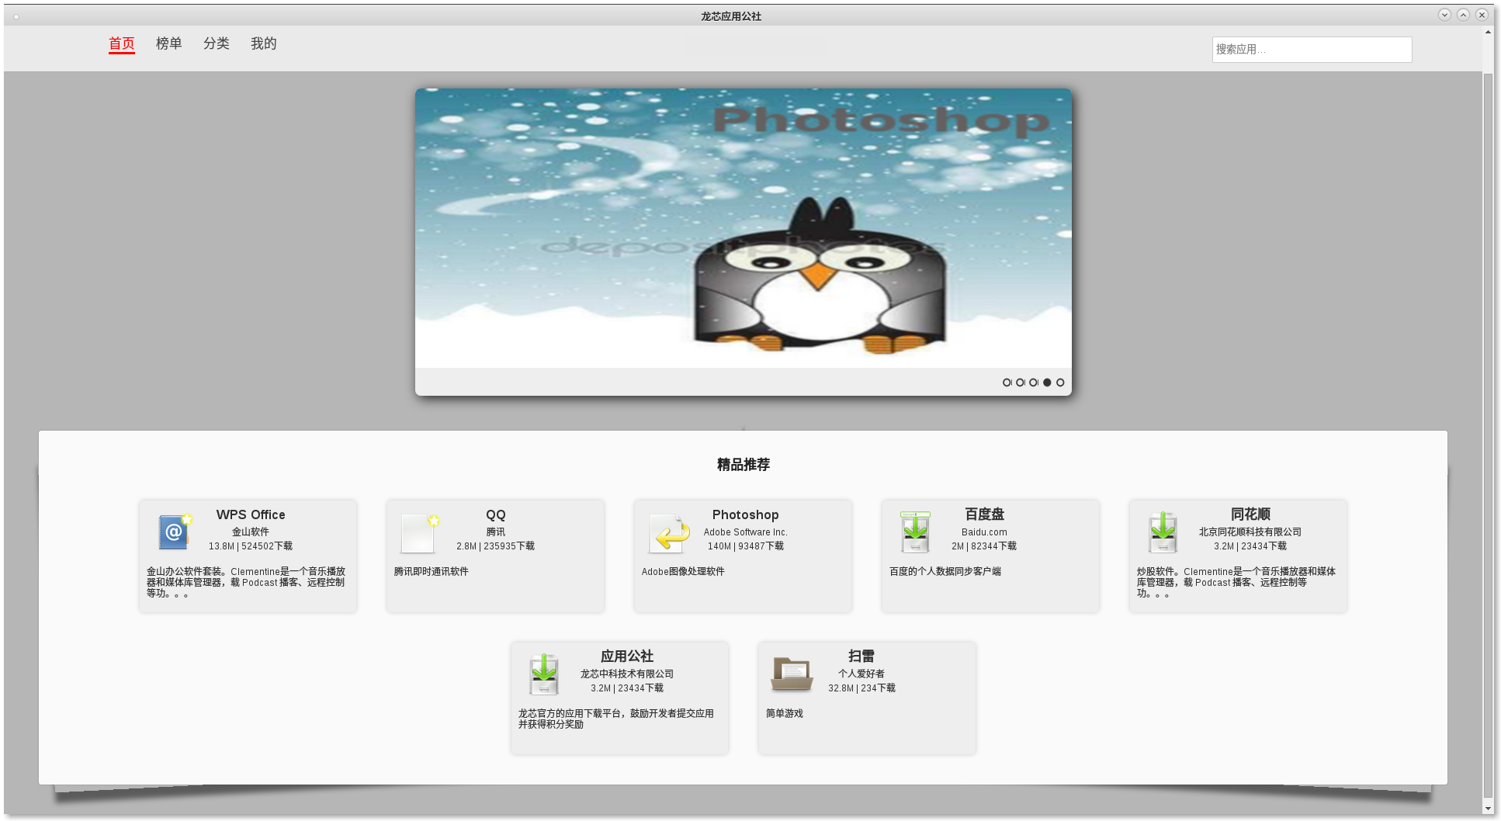1501x821 pixels.
Task: Click the 扫雷 folder icon
Action: 791,674
